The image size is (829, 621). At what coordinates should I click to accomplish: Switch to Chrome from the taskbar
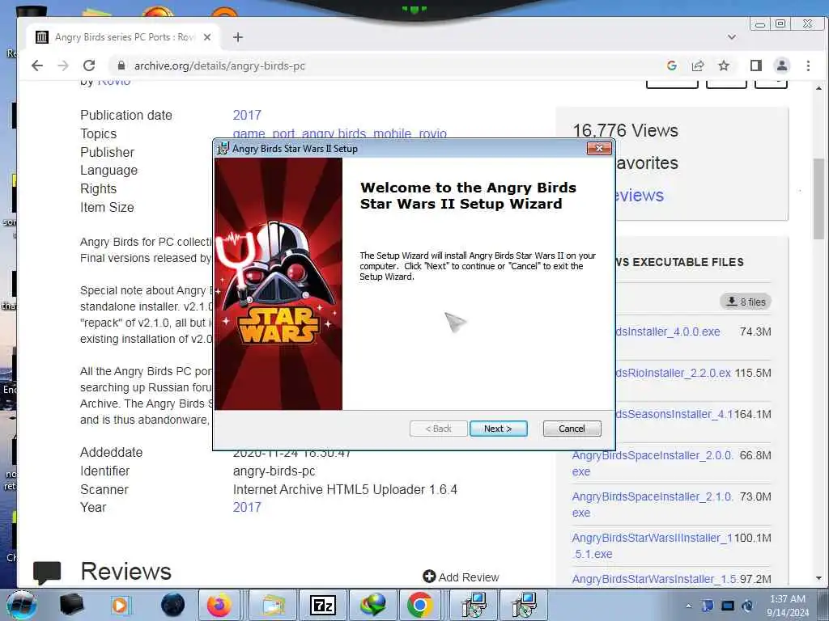420,605
